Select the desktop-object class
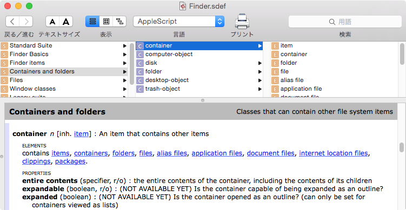 coord(199,80)
